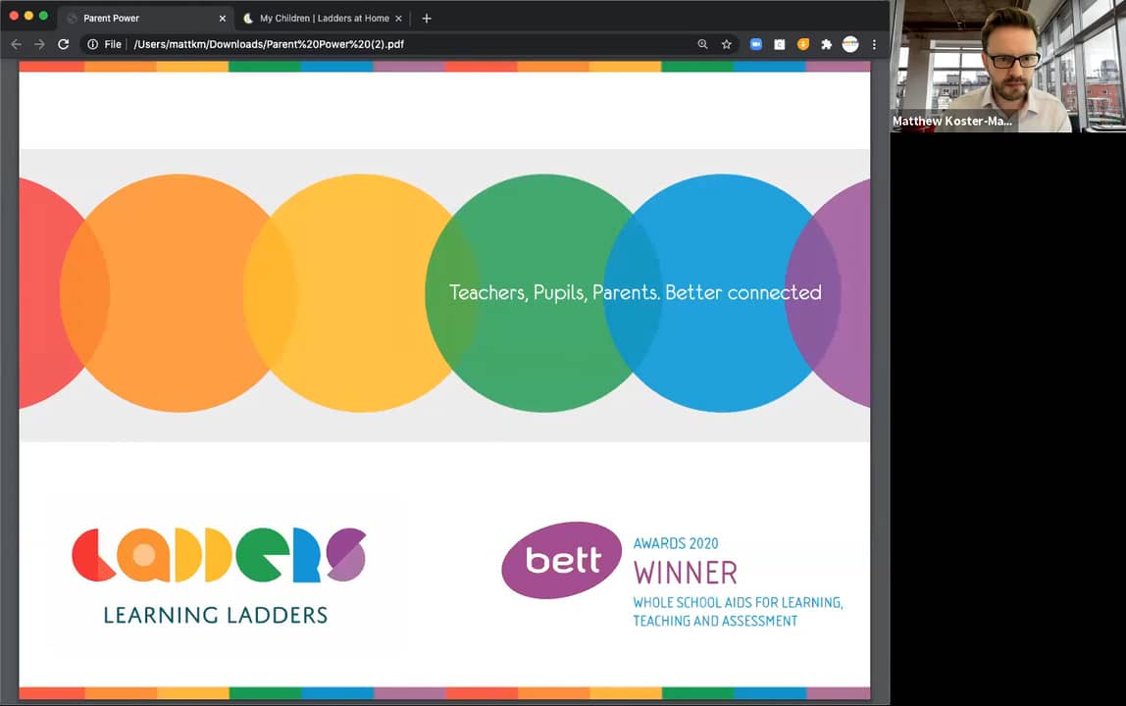
Task: Open site info icon beside File label
Action: coord(92,44)
